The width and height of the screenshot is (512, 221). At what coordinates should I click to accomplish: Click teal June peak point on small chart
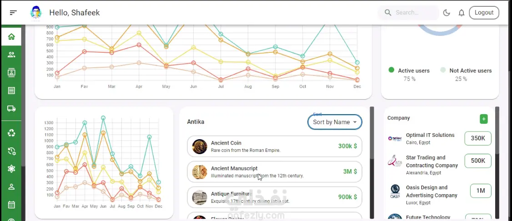[103, 118]
